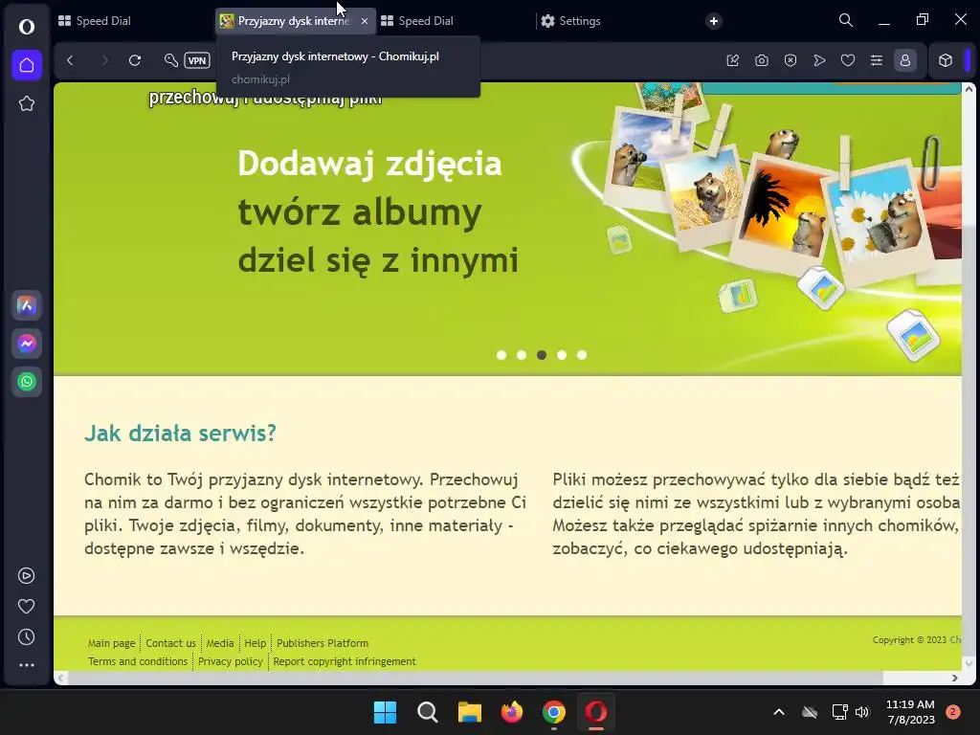Click the 'Dodawaj zdjęcia' banner text
The image size is (980, 735).
(369, 165)
